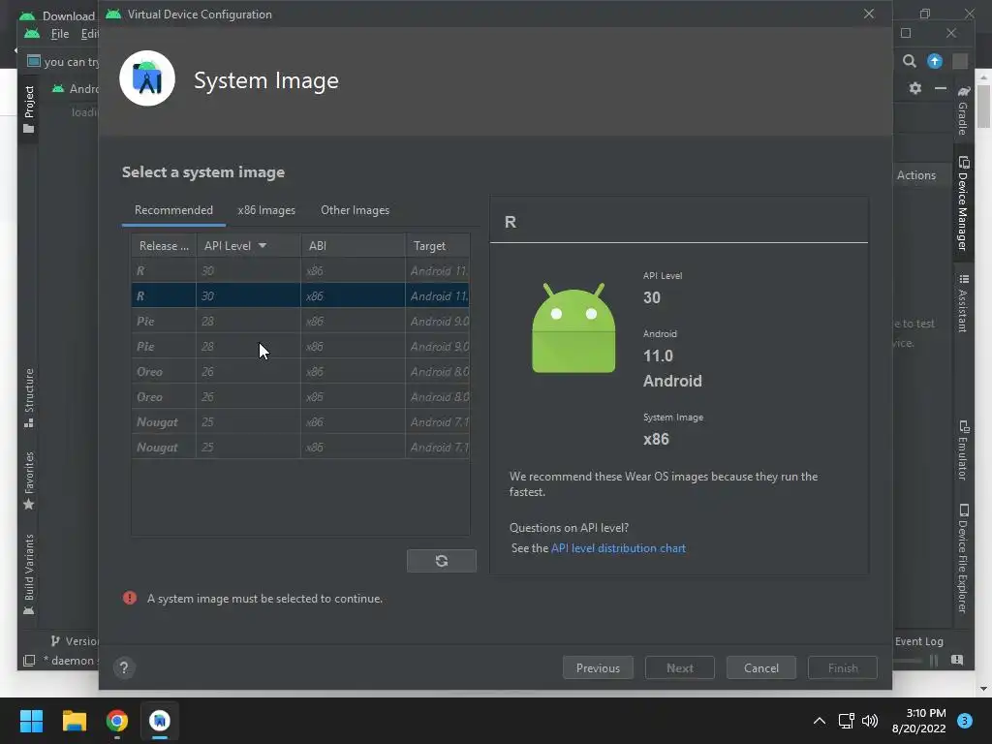This screenshot has width=992, height=744.
Task: Click the memory indicator icon in status bar
Action: coord(957,660)
